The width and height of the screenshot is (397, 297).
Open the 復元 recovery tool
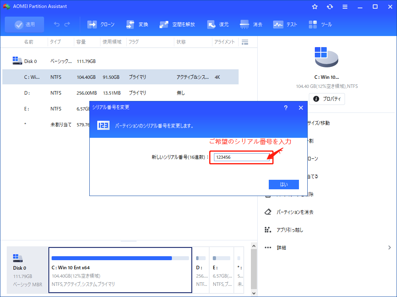pyautogui.click(x=218, y=25)
